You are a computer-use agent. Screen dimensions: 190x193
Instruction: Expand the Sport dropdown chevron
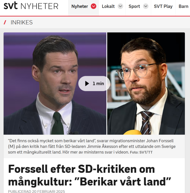pos(146,6)
